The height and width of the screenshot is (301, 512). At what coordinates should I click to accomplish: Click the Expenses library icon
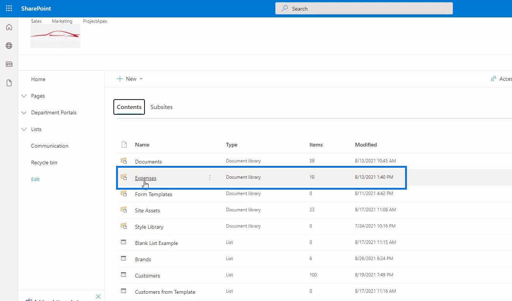pos(124,177)
